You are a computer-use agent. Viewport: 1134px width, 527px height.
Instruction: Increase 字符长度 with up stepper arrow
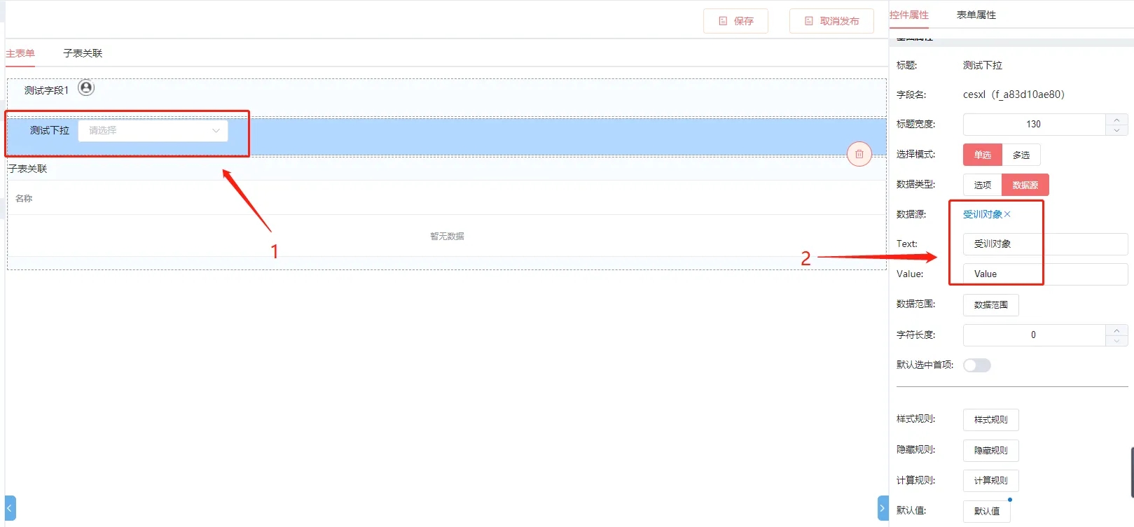(x=1116, y=330)
